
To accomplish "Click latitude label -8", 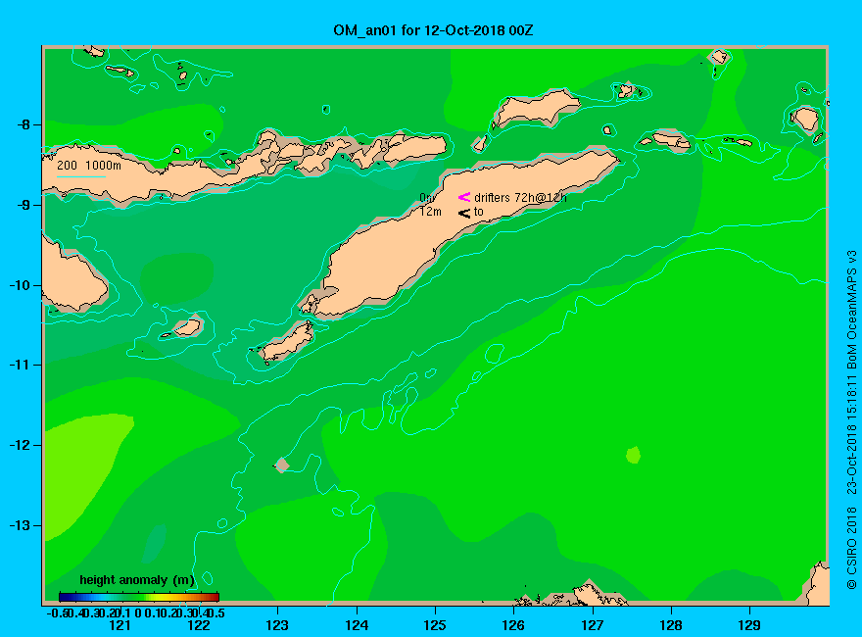I will [x=24, y=124].
